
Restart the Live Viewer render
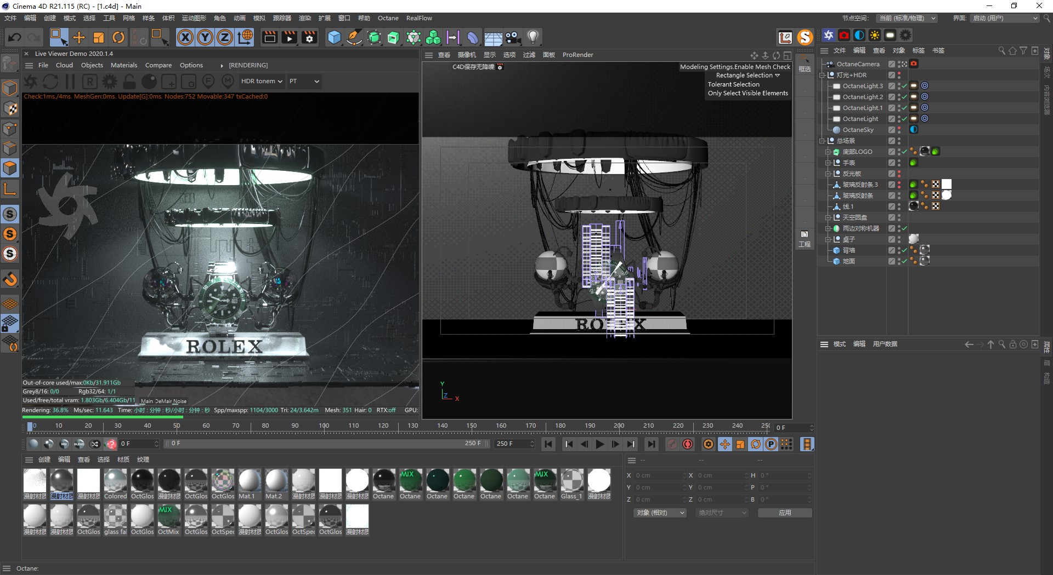click(x=50, y=82)
